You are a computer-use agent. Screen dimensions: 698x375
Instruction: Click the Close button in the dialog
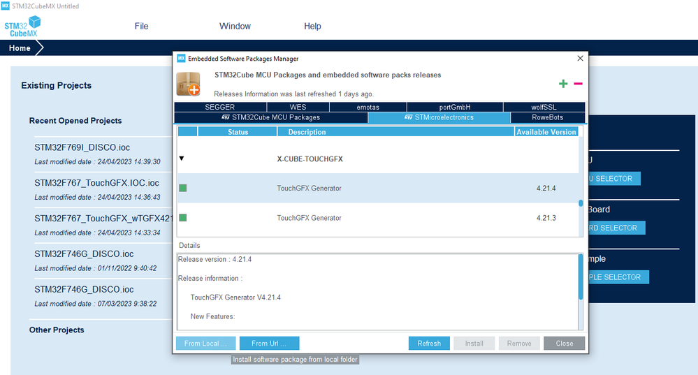tap(565, 344)
